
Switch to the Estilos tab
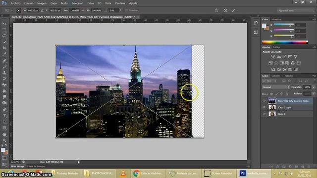point(276,47)
